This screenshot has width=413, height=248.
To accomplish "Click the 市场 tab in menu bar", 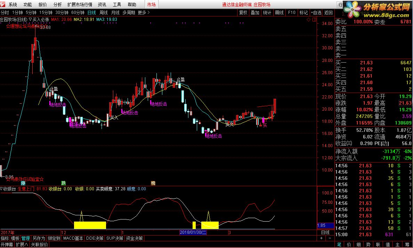I will tap(152, 5).
